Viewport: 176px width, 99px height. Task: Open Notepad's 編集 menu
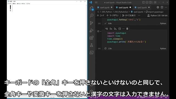tap(14, 4)
